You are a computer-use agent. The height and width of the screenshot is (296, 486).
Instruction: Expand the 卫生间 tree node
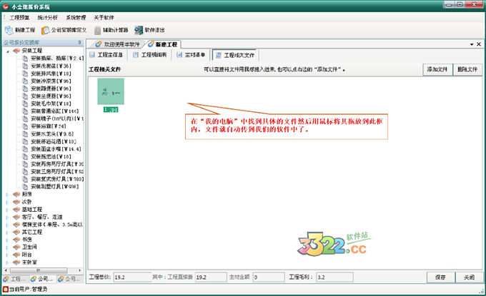point(7,247)
